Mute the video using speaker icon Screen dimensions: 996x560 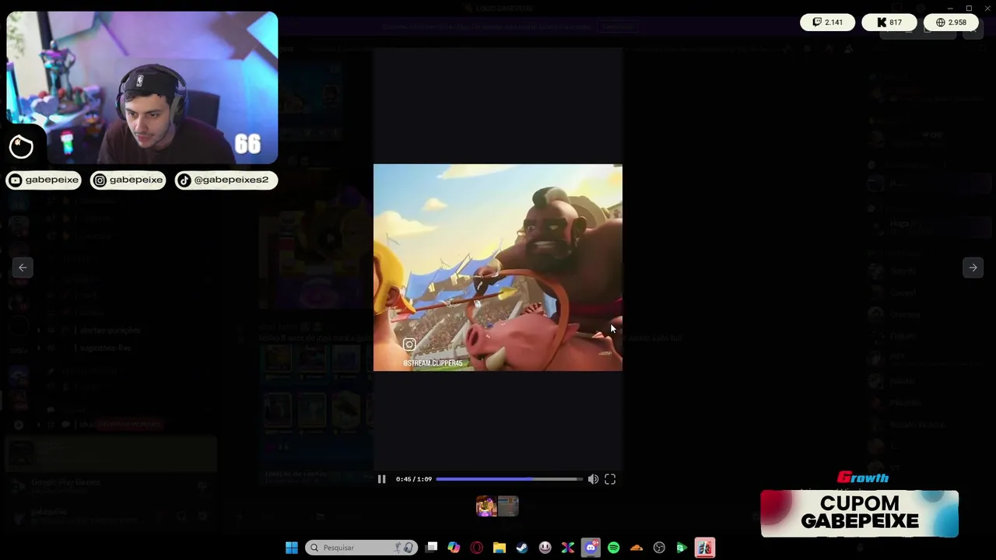[593, 479]
